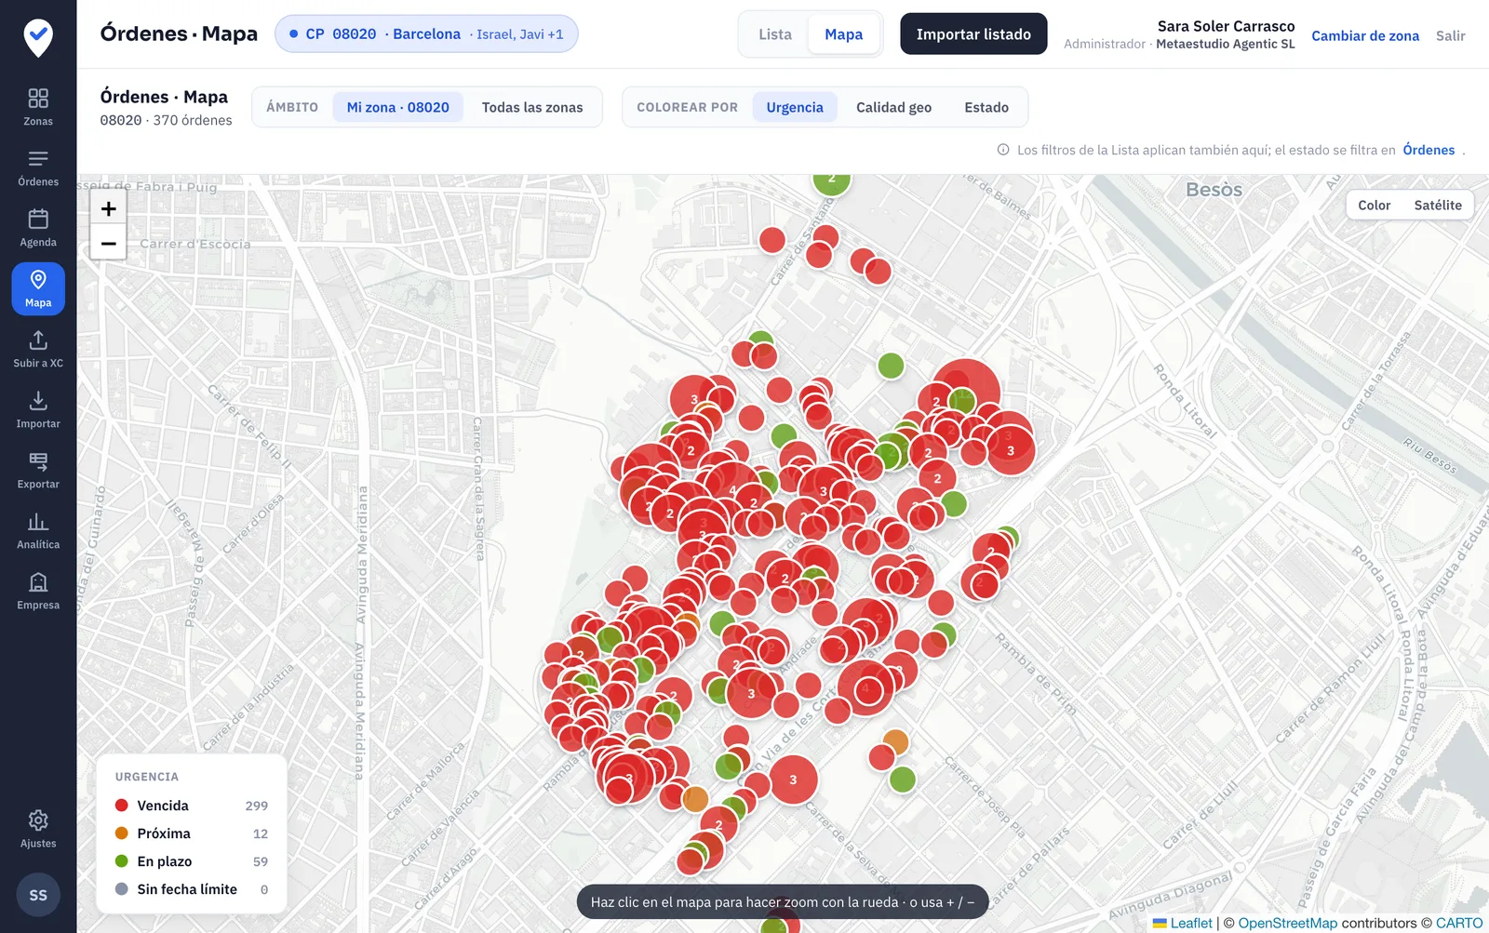Click the SS user avatar
Image resolution: width=1489 pixels, height=933 pixels.
(x=38, y=895)
